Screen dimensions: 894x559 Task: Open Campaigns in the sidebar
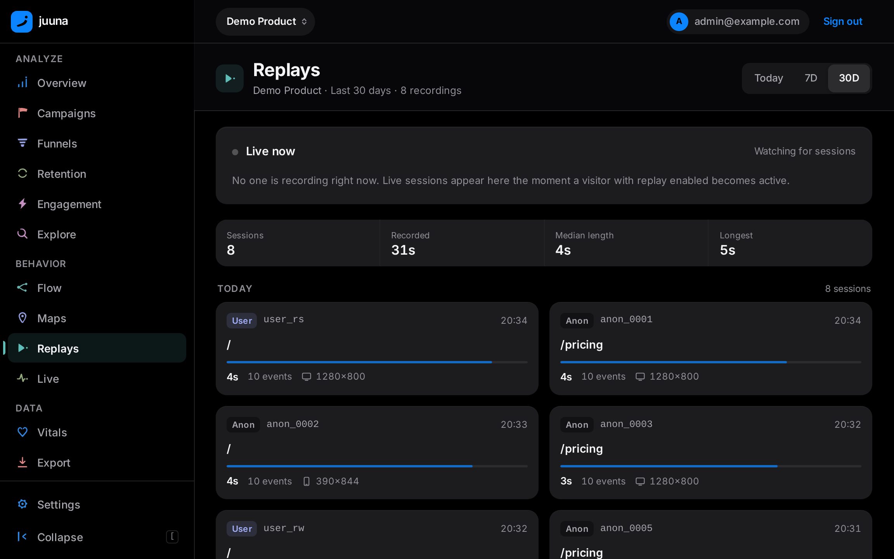[97, 113]
